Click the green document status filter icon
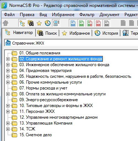Viewport: 138px width, 141px height. click(81, 23)
